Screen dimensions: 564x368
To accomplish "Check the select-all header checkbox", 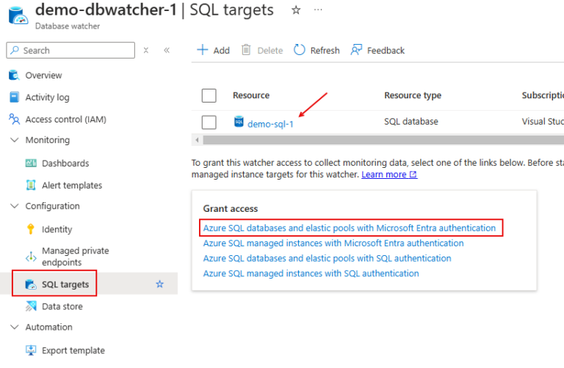I will tap(209, 95).
